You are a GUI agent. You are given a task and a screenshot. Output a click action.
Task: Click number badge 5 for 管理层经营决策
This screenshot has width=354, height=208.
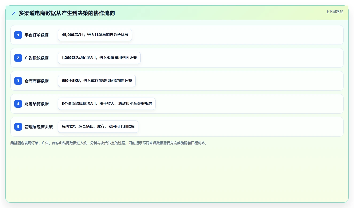pos(18,127)
